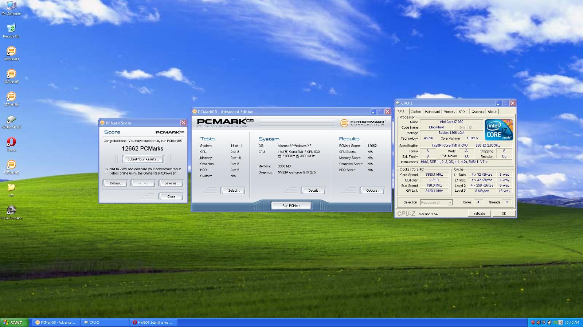
Task: Click Save as button in Score window
Action: point(172,183)
